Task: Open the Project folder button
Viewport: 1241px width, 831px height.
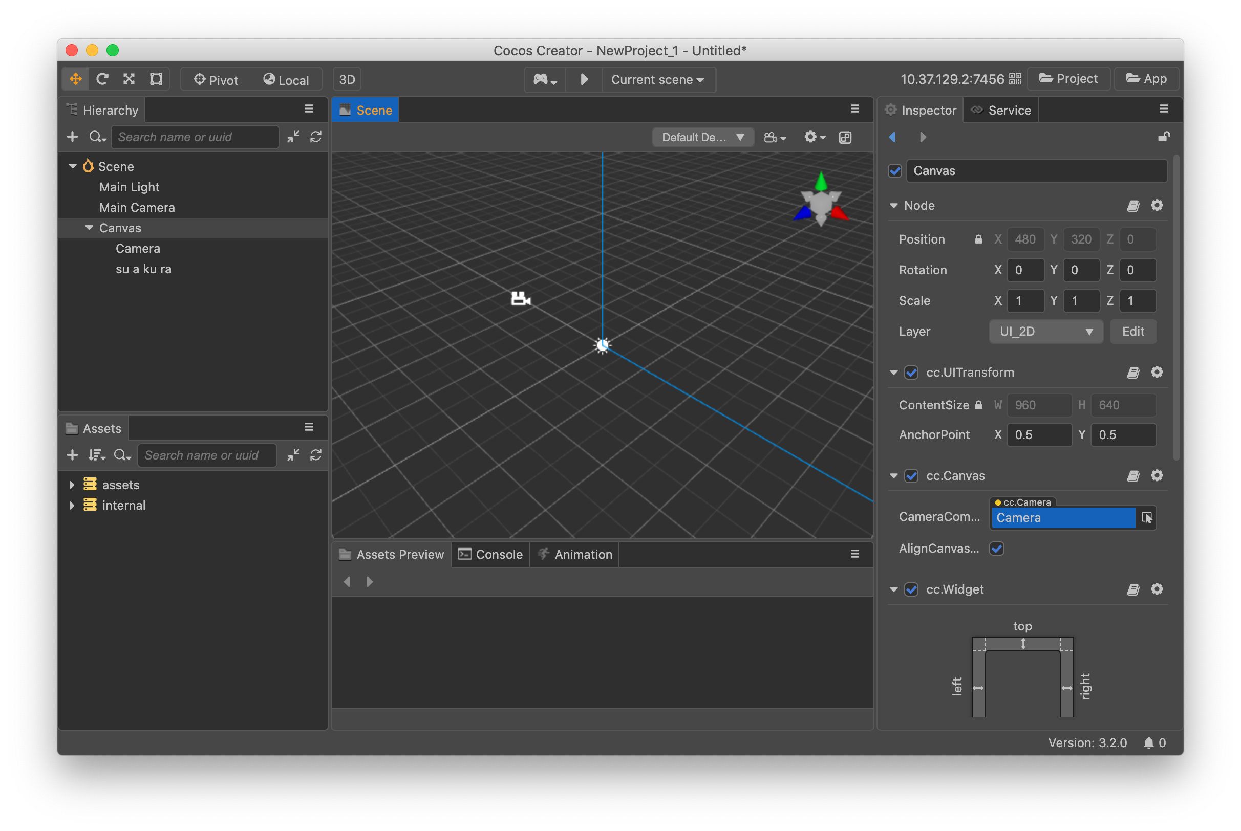Action: (x=1068, y=79)
